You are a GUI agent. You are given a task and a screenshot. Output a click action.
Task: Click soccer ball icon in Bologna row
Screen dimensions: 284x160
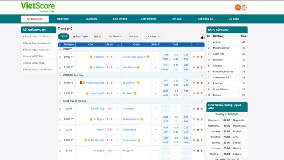(198, 57)
